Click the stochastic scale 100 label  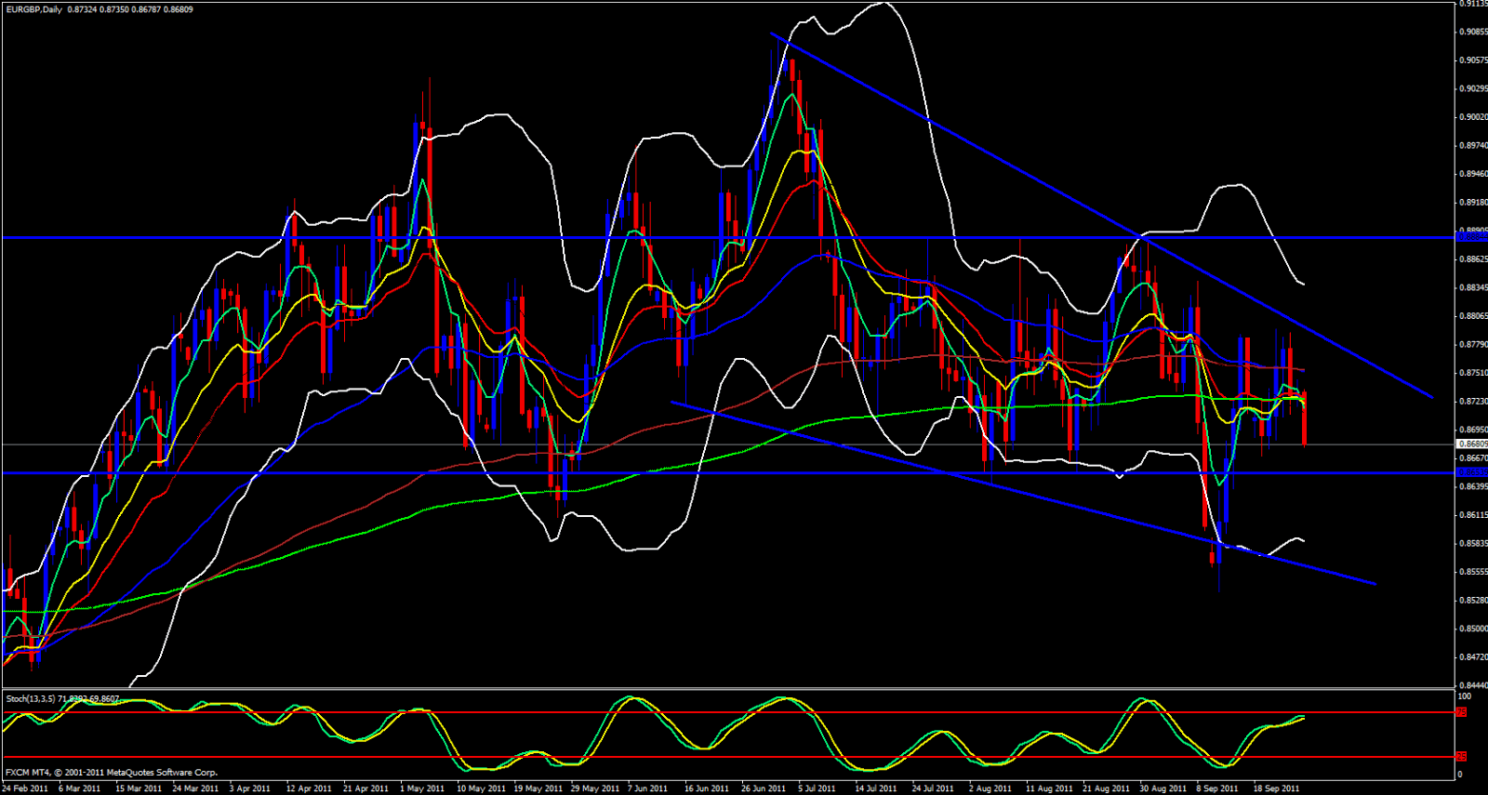[1464, 696]
